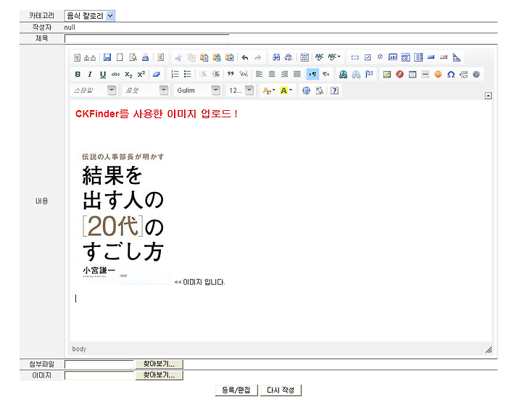Screen dimensions: 522x410
Task: Align text right
Action: click(284, 74)
